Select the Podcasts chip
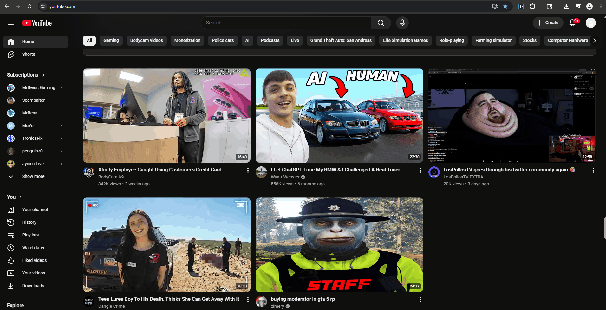Viewport: 606px width, 310px height. click(x=270, y=41)
